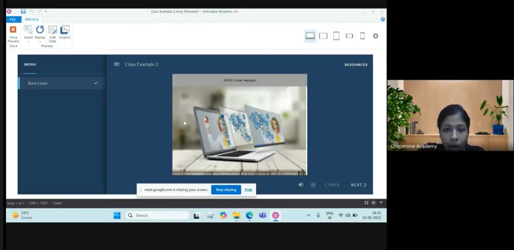Toggle the player sidebar hamburger icon
The width and height of the screenshot is (514, 250).
click(x=116, y=64)
